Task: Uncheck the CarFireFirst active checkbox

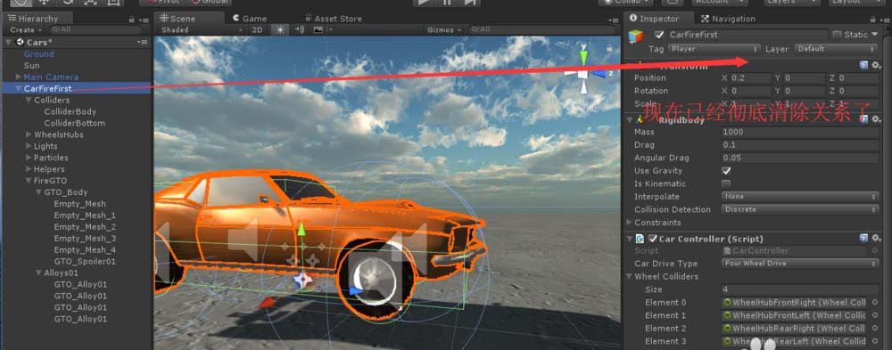Action: (x=659, y=35)
